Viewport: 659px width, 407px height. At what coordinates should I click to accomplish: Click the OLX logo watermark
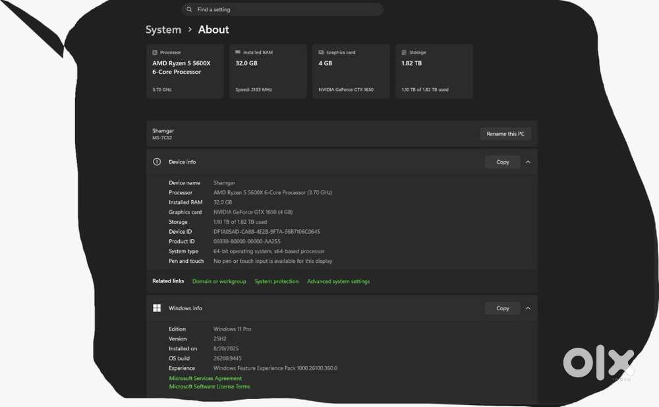(x=598, y=362)
